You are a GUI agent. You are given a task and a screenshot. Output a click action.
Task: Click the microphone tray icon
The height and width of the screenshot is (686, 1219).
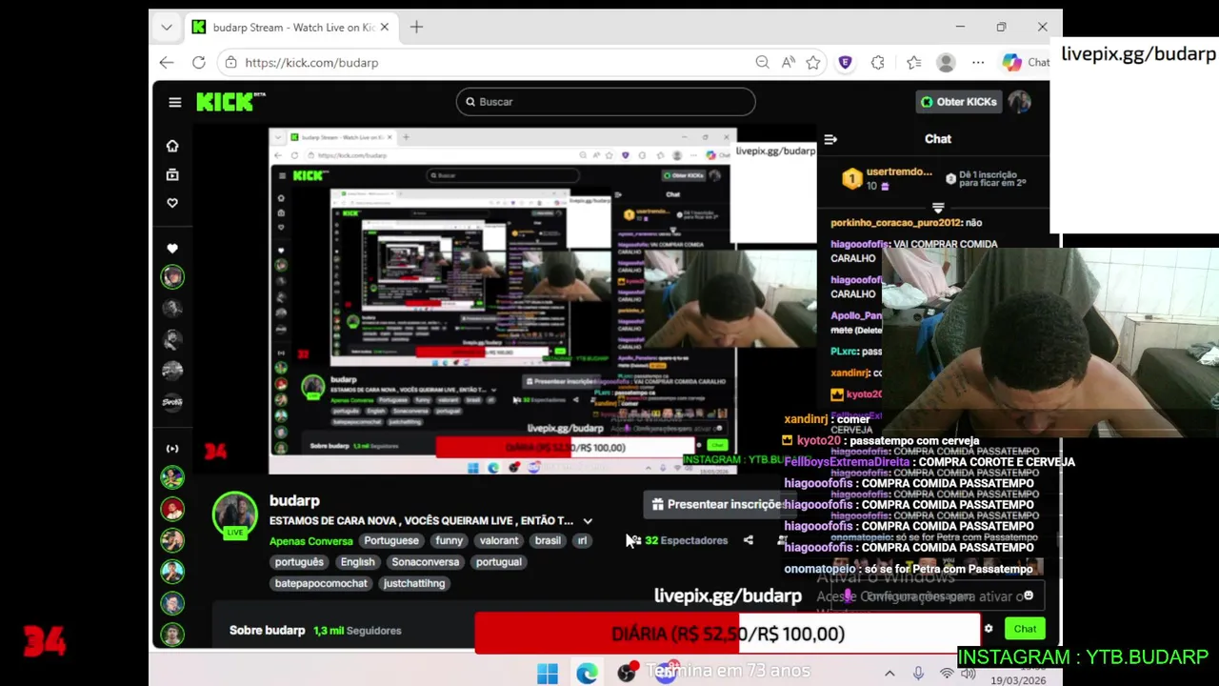pyautogui.click(x=918, y=674)
